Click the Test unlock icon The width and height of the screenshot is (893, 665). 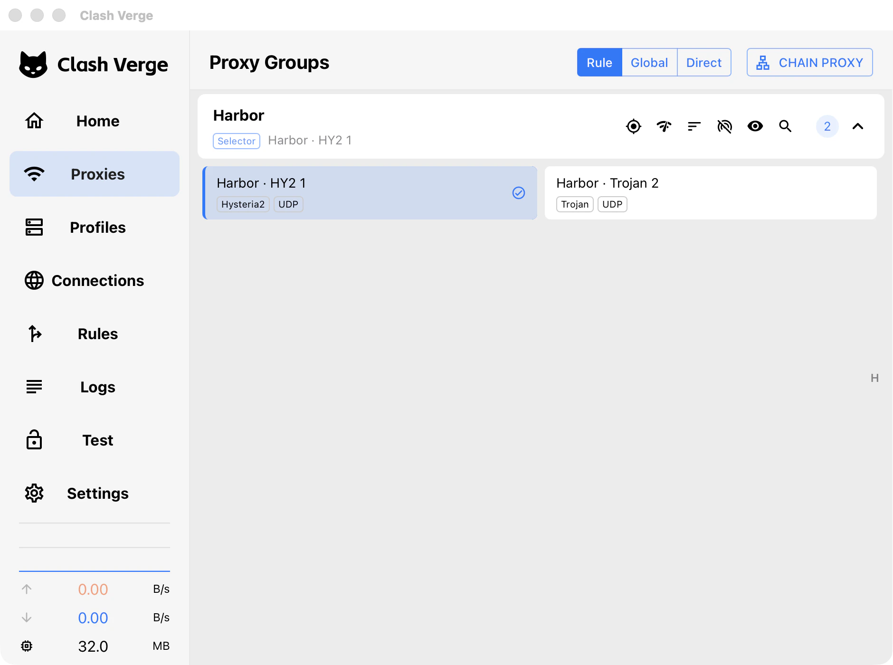click(x=34, y=439)
